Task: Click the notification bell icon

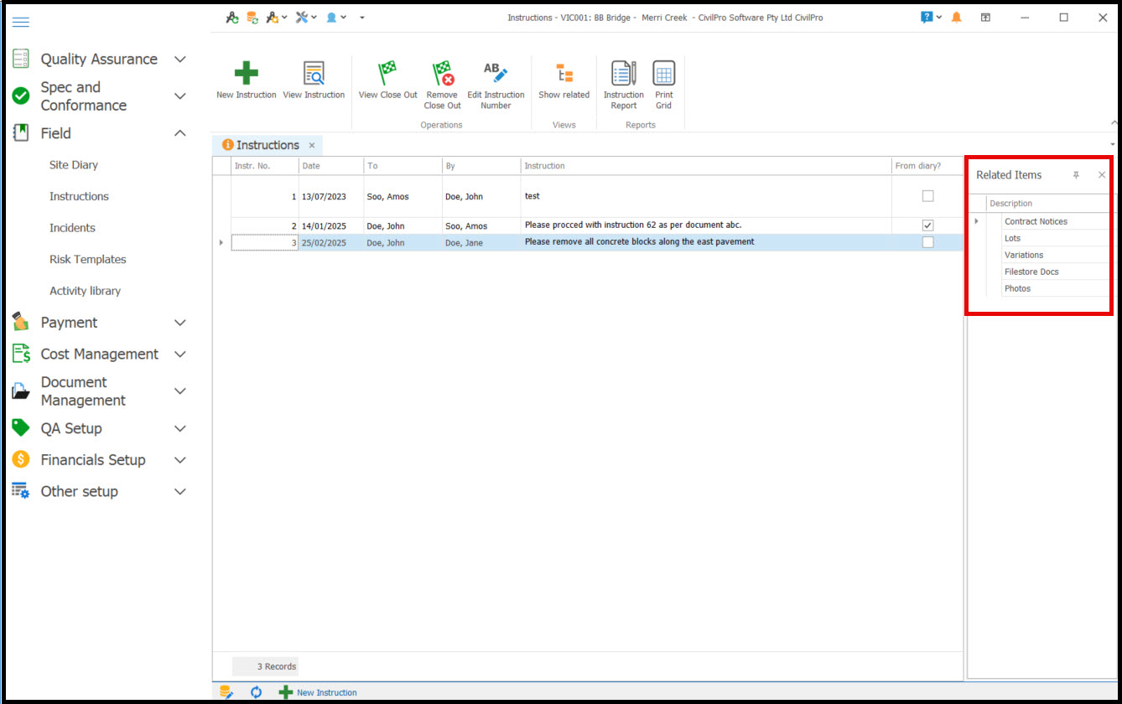Action: (956, 18)
